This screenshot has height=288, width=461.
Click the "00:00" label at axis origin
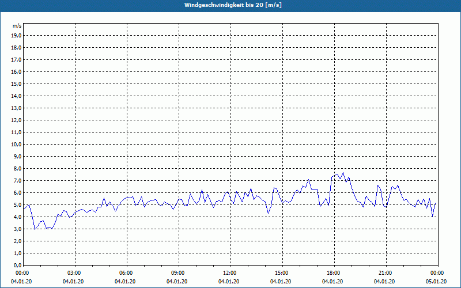point(23,273)
